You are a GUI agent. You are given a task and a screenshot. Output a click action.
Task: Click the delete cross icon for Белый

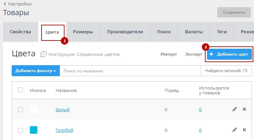(244, 109)
